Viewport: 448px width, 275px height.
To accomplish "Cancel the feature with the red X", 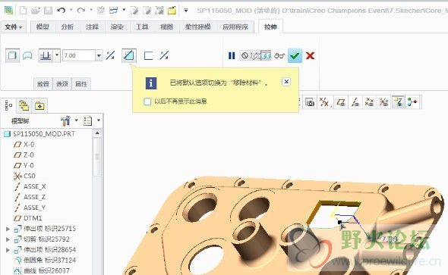I will 310,55.
